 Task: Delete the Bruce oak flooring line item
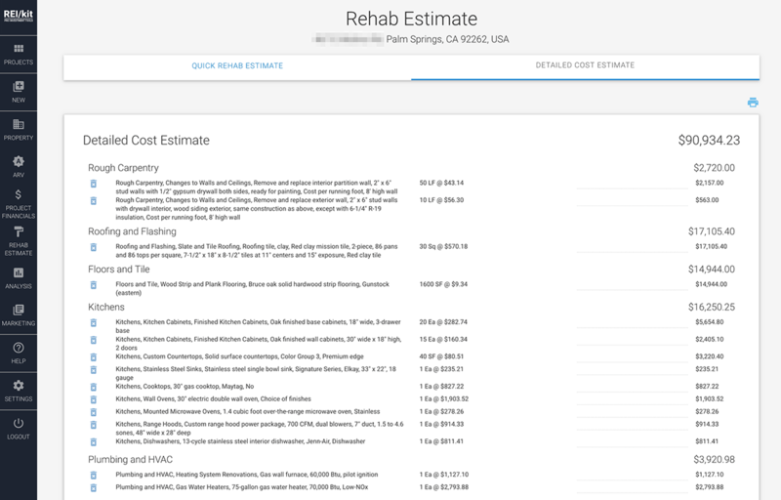(95, 285)
